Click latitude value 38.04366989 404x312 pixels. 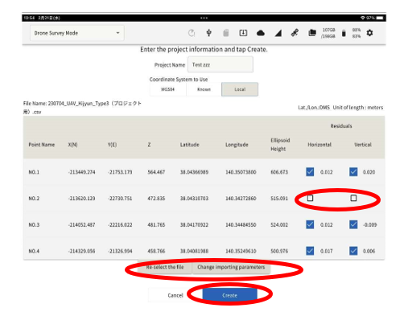tap(194, 172)
